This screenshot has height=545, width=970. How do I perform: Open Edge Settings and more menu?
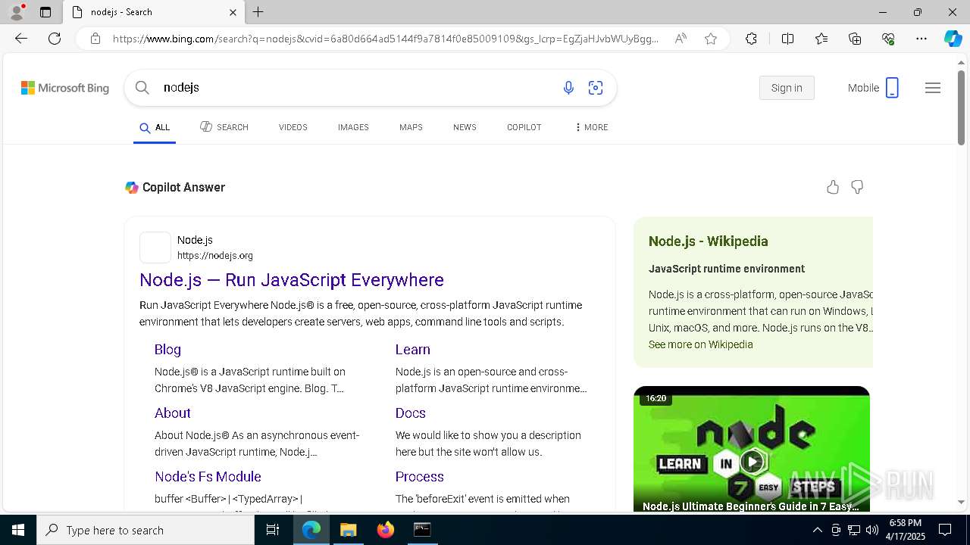pyautogui.click(x=921, y=39)
